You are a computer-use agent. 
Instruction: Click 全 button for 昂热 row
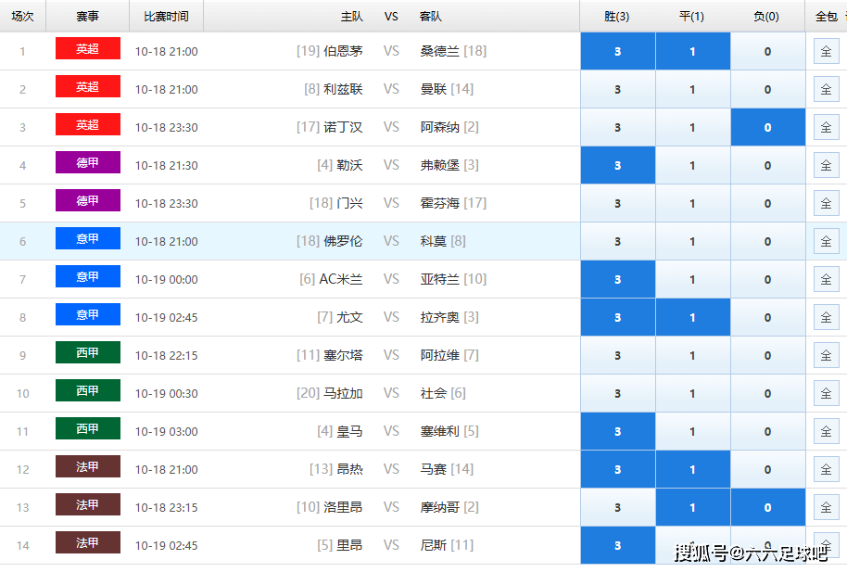826,470
